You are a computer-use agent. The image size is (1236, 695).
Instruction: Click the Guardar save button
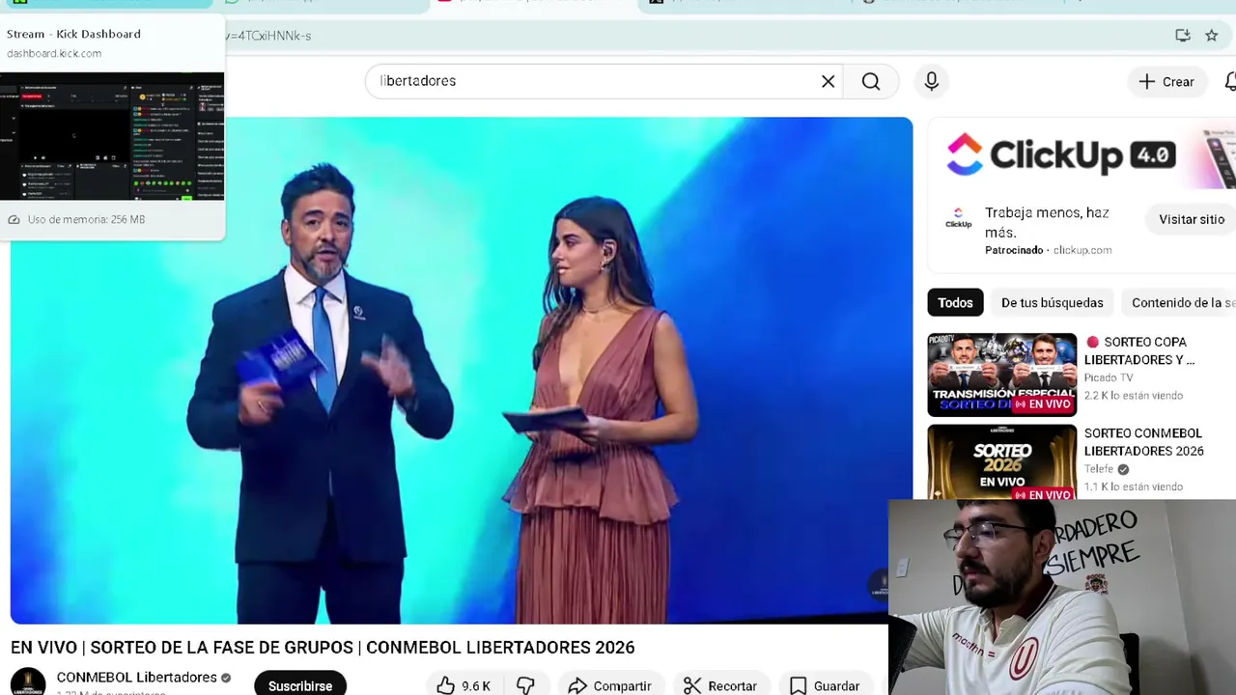pos(825,685)
